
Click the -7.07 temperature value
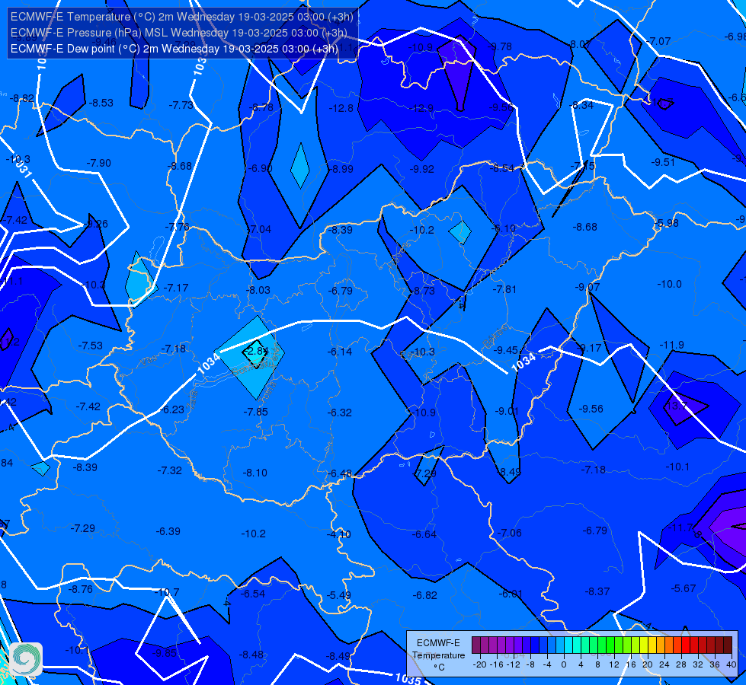[658, 41]
